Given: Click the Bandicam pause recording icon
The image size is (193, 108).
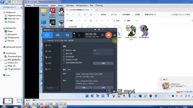Looking at the screenshot, I should (103, 35).
